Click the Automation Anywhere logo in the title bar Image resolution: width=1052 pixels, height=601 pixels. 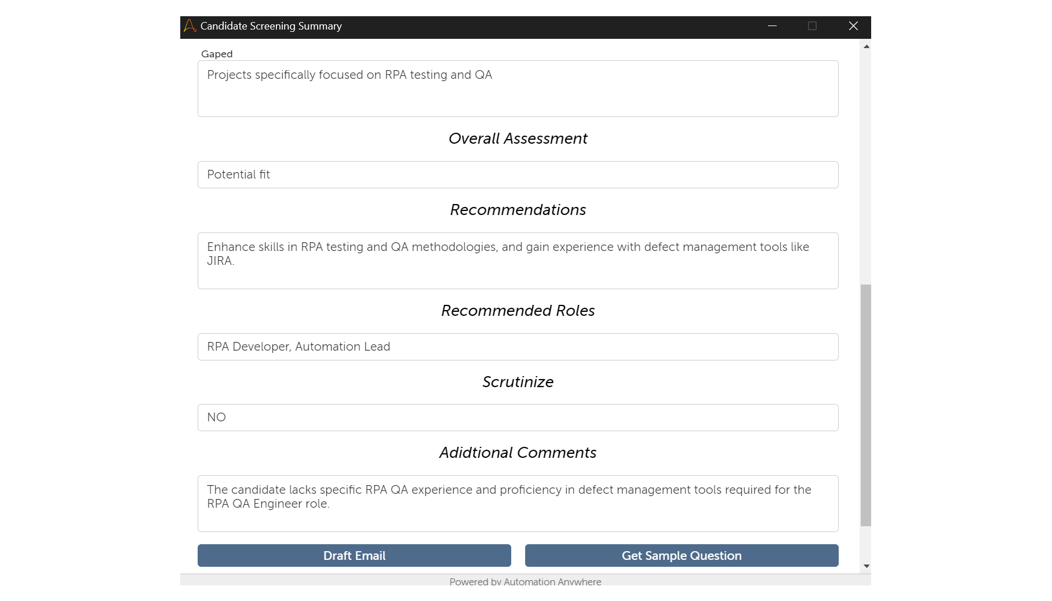point(190,26)
